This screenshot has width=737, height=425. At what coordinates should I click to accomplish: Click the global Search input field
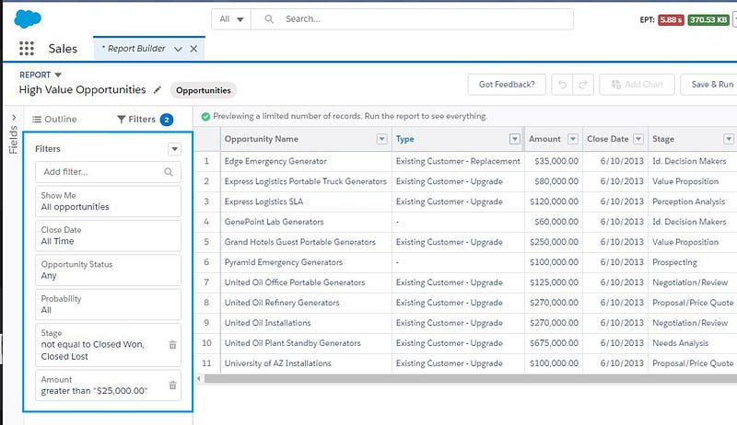tap(424, 18)
